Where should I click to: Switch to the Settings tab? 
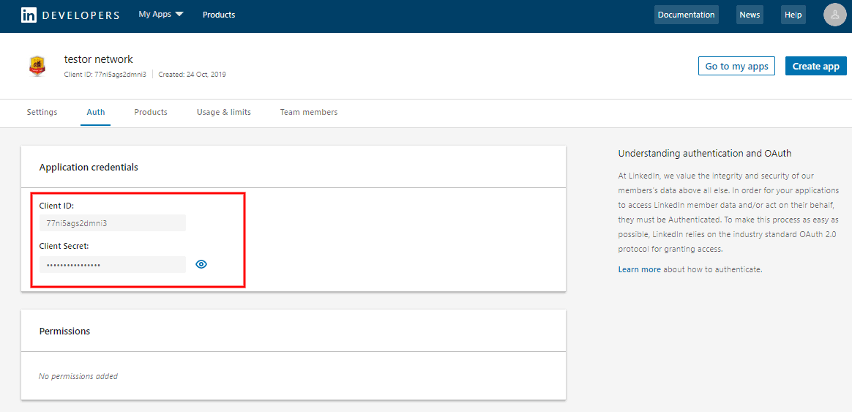click(42, 113)
